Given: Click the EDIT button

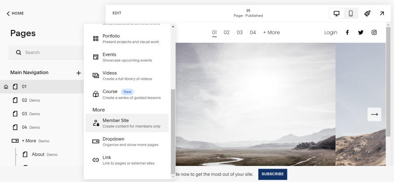Looking at the screenshot, I should [117, 13].
